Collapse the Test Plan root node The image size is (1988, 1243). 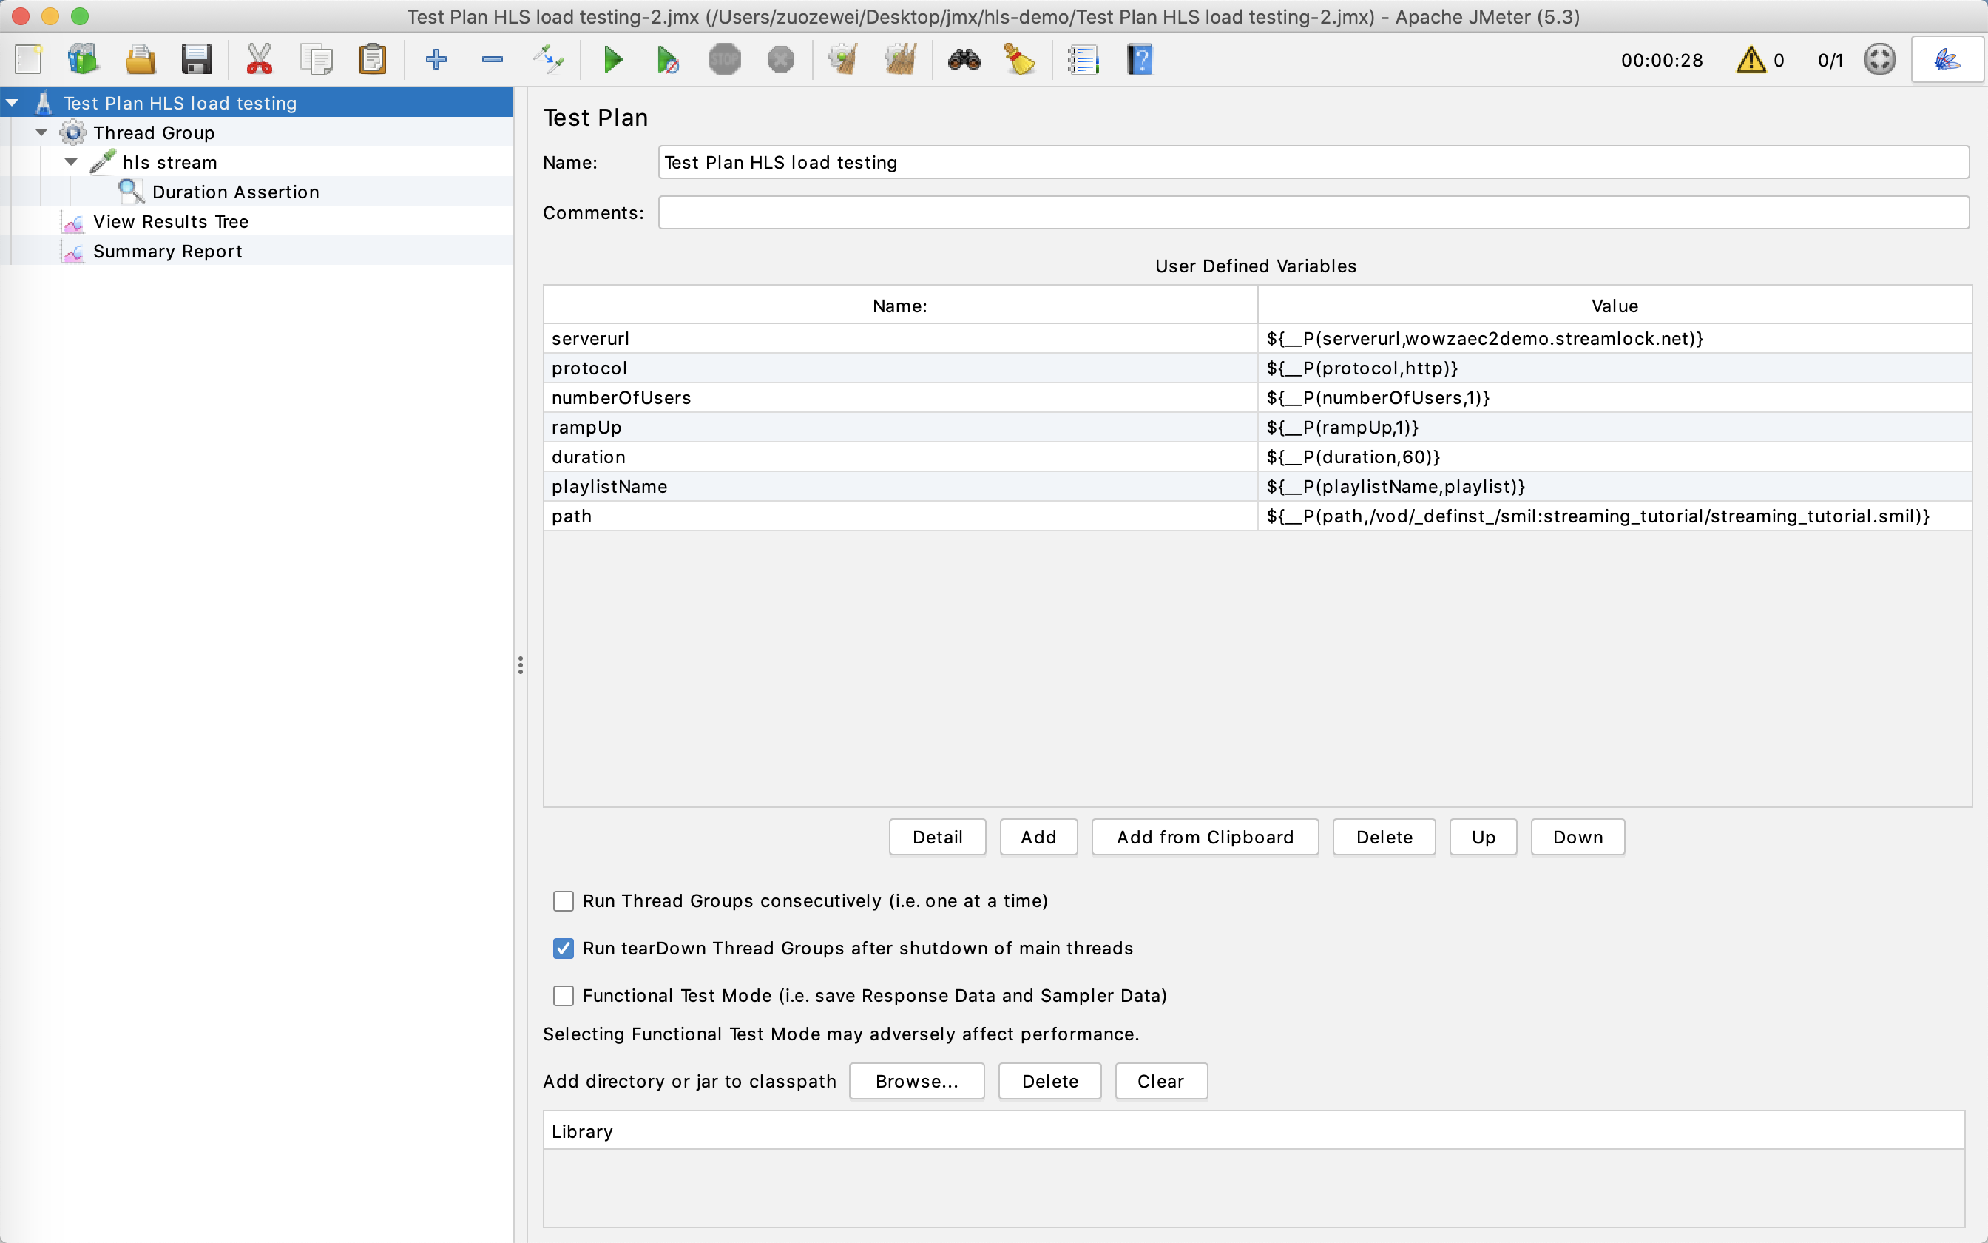click(13, 103)
